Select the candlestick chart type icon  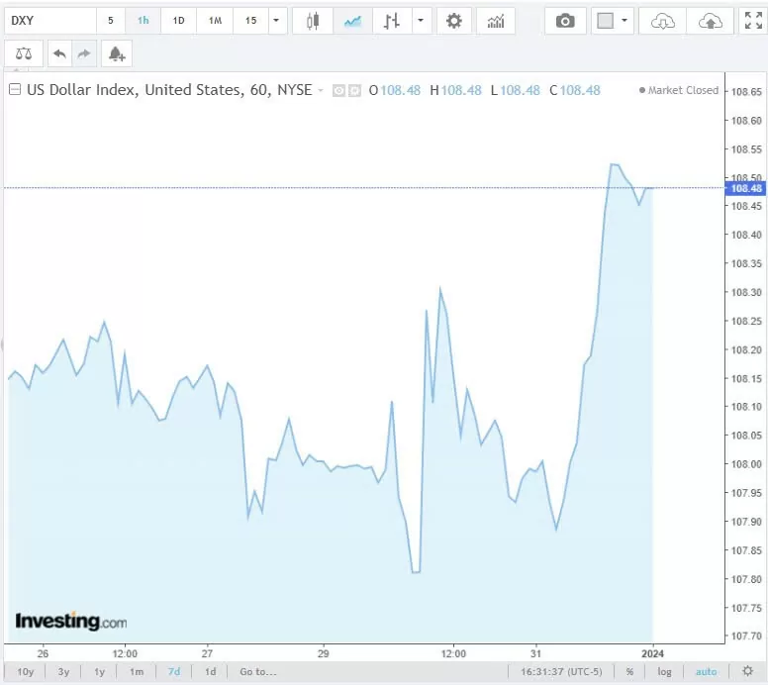click(313, 21)
